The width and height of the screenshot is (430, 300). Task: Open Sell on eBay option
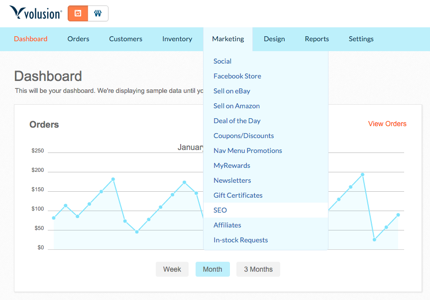click(232, 91)
